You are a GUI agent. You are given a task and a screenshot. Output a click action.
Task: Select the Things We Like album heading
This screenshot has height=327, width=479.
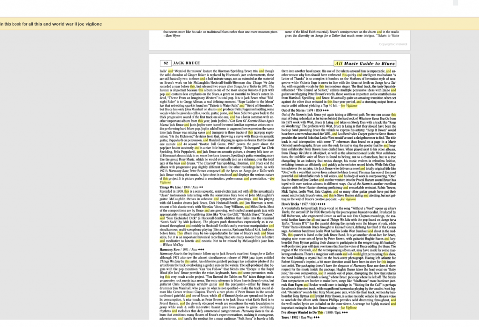tap(181, 187)
